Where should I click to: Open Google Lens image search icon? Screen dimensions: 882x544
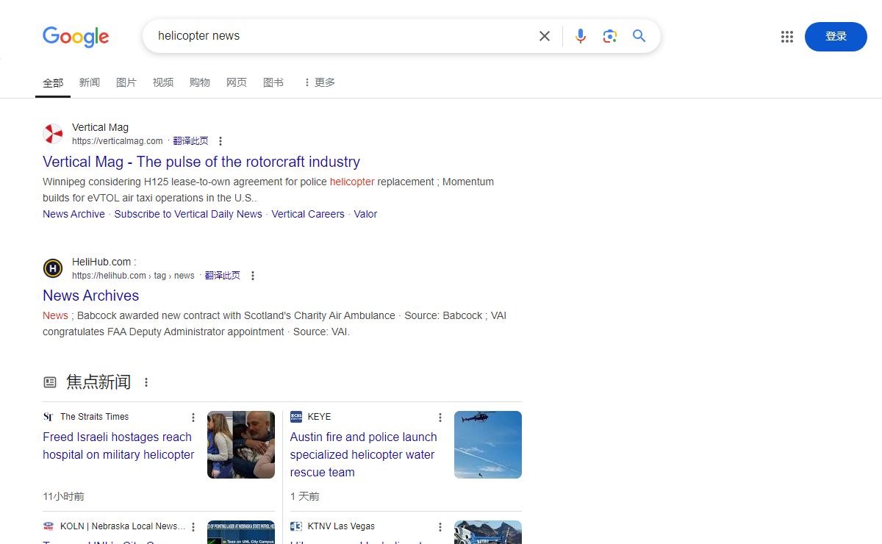tap(609, 36)
